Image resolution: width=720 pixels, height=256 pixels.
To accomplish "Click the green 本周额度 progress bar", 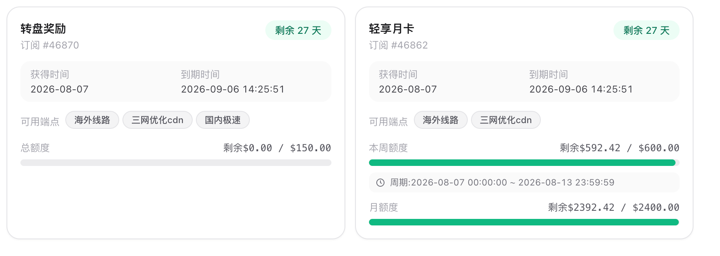I will pyautogui.click(x=524, y=163).
